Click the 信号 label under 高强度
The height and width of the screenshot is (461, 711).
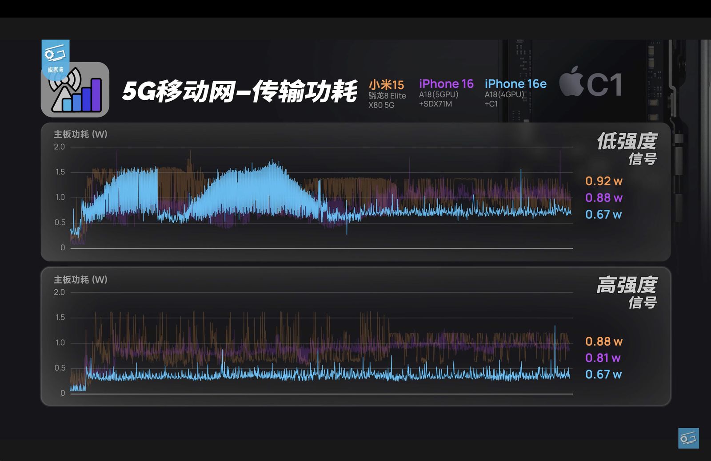(643, 303)
